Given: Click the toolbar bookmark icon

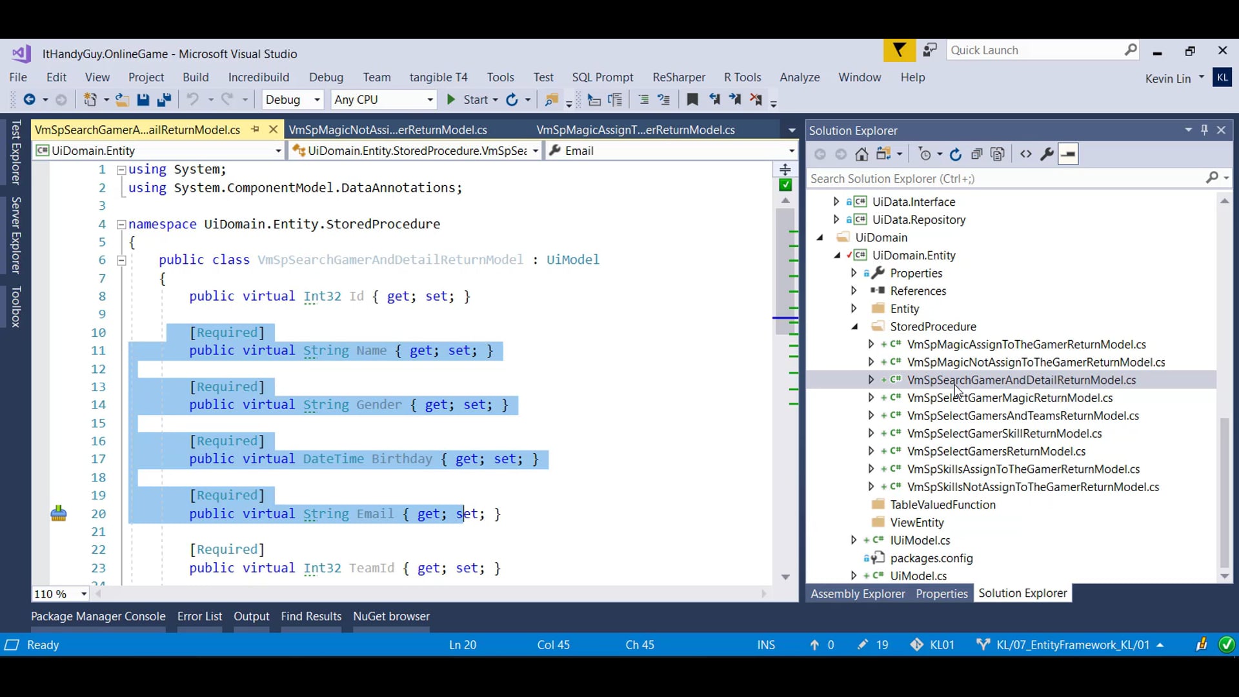Looking at the screenshot, I should click(x=692, y=99).
